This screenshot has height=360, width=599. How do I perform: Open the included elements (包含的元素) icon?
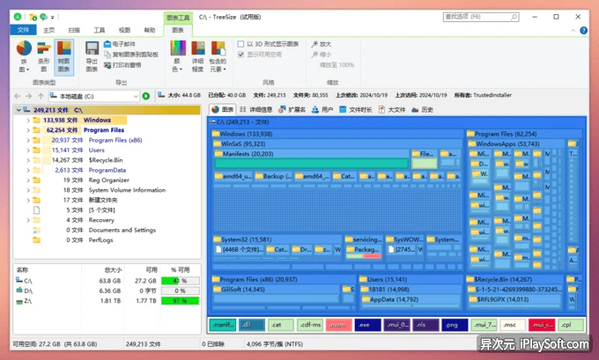pos(218,49)
